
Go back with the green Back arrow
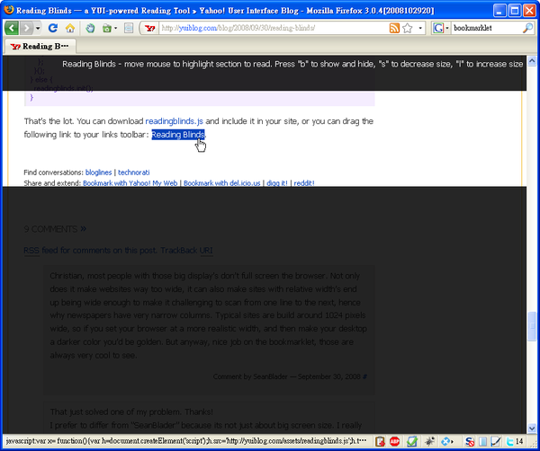[12, 28]
